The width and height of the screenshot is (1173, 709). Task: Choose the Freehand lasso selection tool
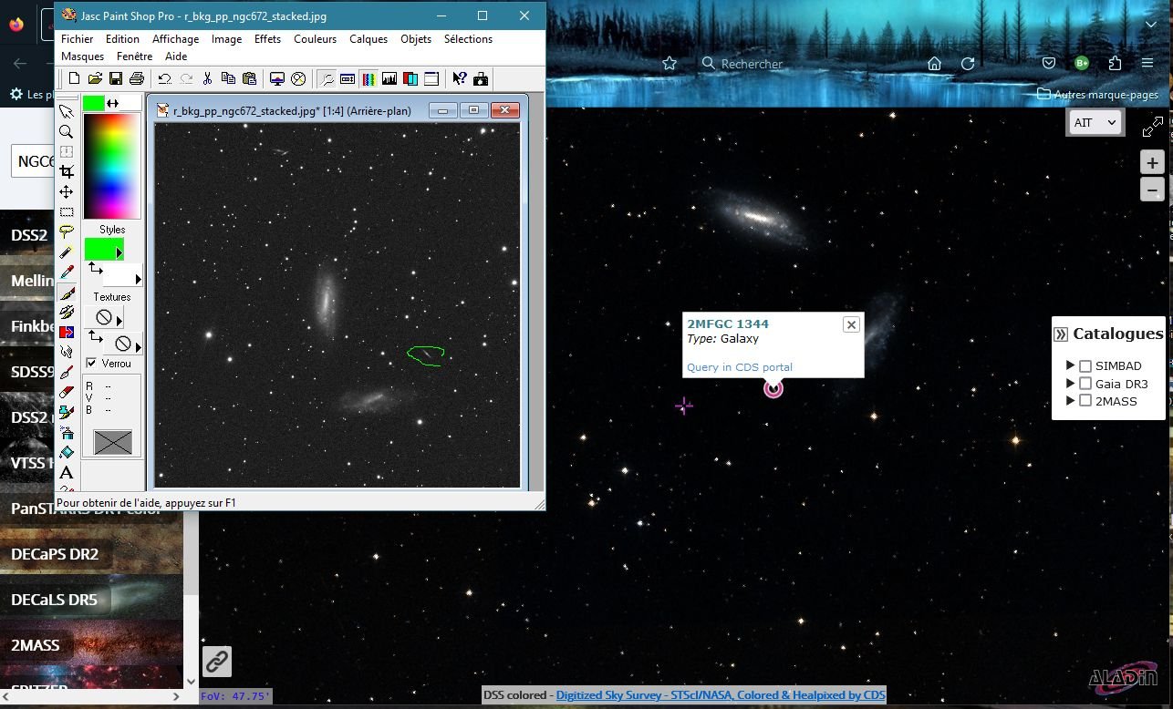coord(67,232)
